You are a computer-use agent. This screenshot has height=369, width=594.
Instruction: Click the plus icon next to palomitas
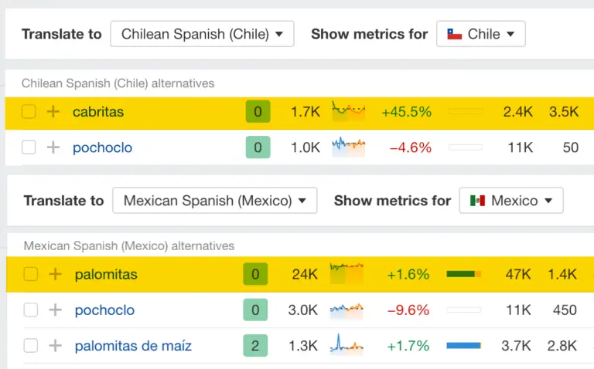55,274
